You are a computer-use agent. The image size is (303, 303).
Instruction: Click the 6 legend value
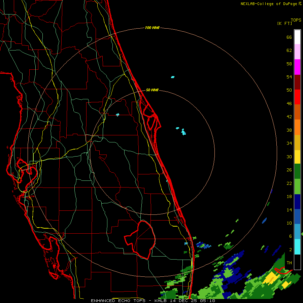click(290, 236)
